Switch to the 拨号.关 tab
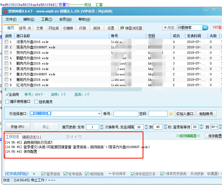222x191 pixels. coord(25,28)
